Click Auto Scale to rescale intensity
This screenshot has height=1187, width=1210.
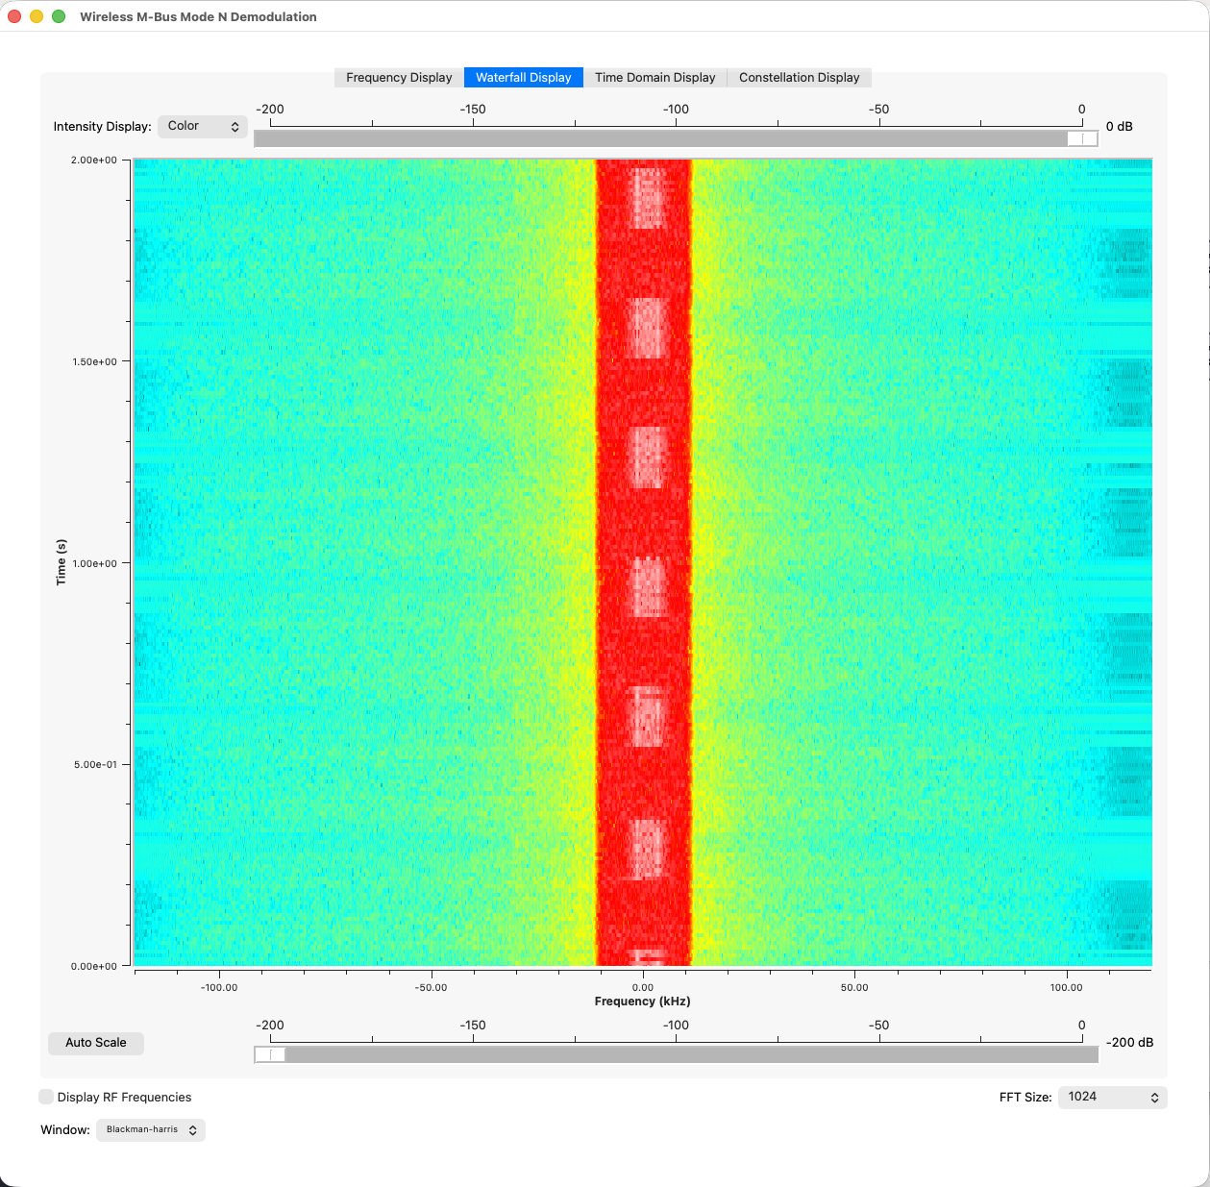95,1043
